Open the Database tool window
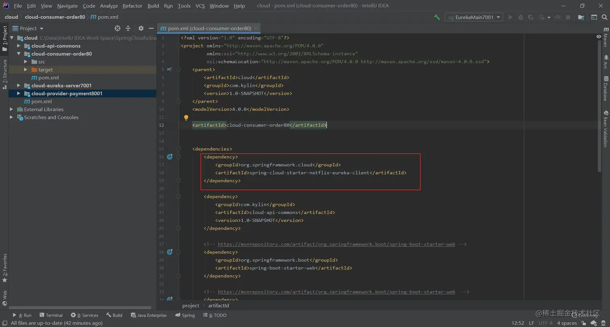Viewport: 610px width, 327px height. tap(606, 88)
